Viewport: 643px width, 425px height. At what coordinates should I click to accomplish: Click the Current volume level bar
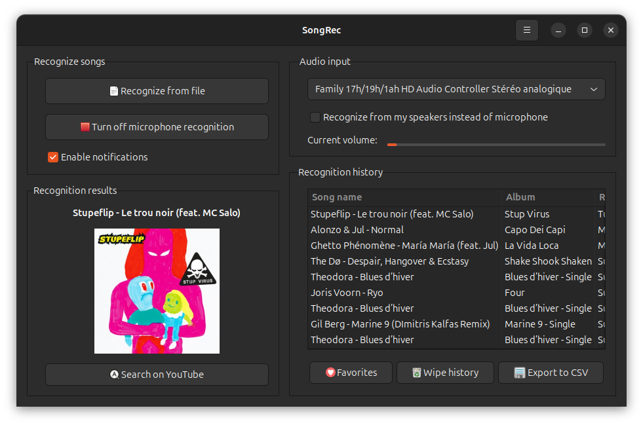click(x=496, y=144)
